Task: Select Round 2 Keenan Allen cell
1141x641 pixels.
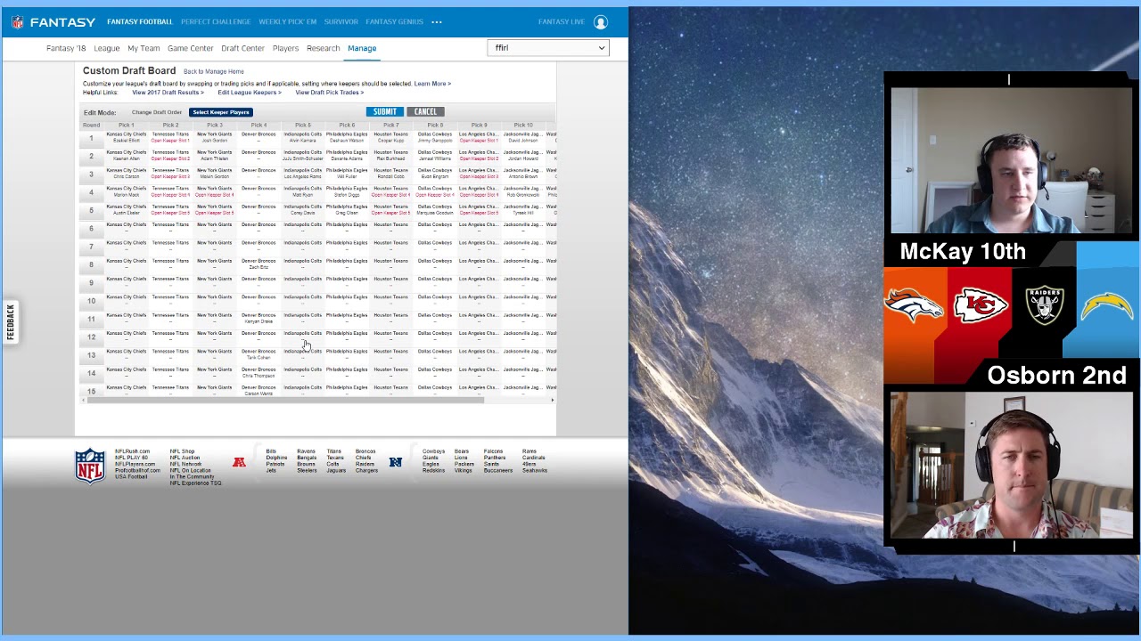Action: 127,156
